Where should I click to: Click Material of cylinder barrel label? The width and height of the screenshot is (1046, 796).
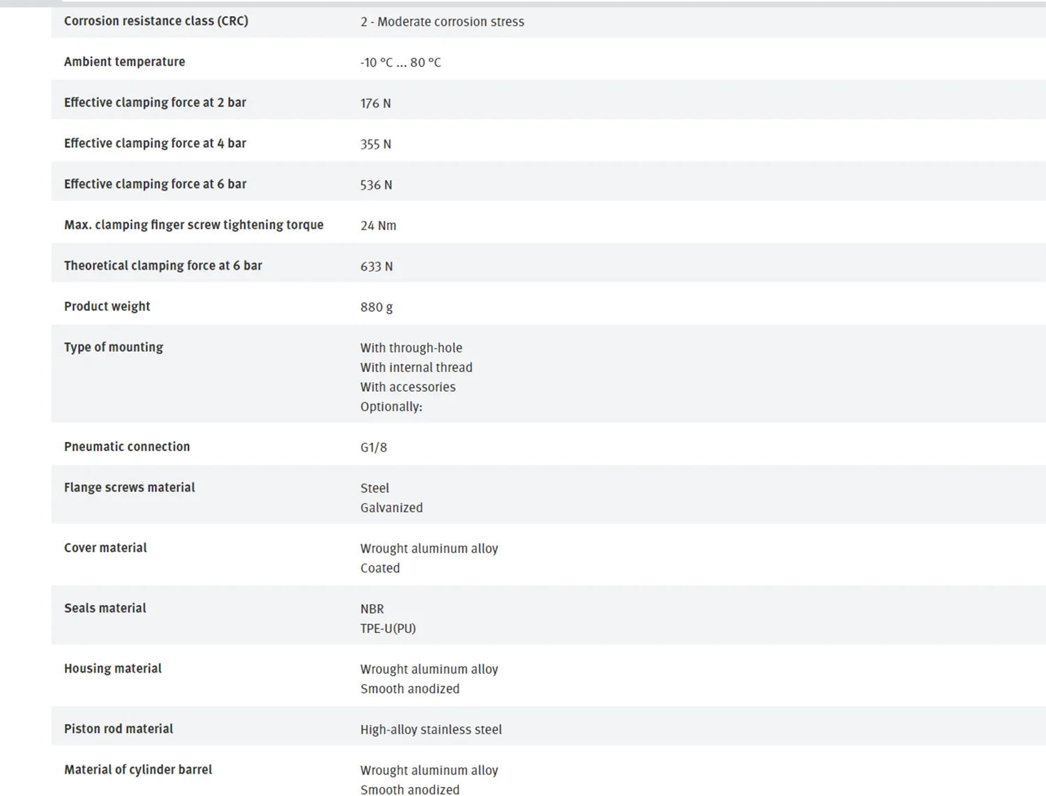pyautogui.click(x=138, y=770)
